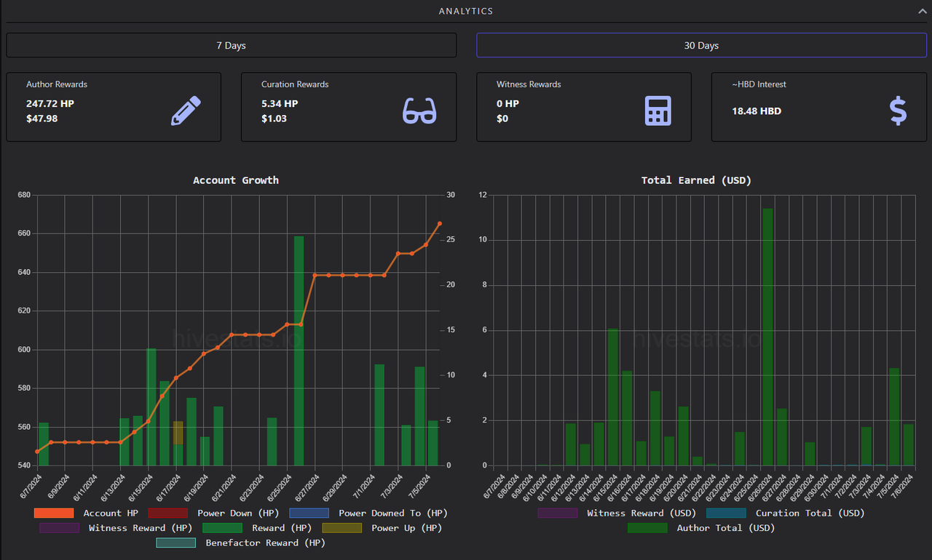Select the 247.72 HP author rewards value
Image resolution: width=932 pixels, height=560 pixels.
[x=50, y=104]
